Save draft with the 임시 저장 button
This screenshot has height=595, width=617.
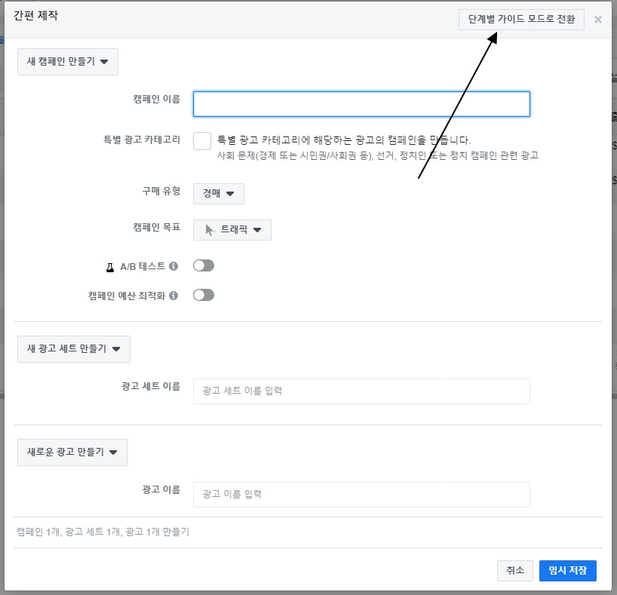[x=567, y=571]
